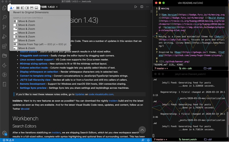
Task: Follow the code.visualstudio.com link
Action: [101, 94]
